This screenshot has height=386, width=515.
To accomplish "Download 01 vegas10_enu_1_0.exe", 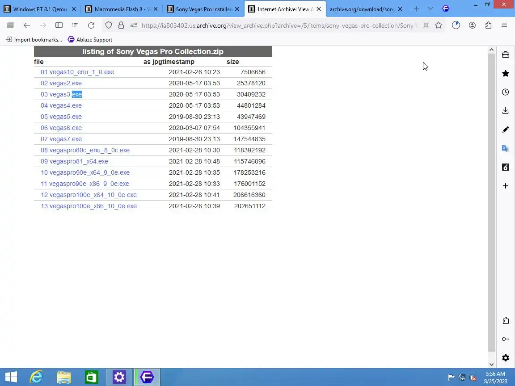I will [x=77, y=72].
